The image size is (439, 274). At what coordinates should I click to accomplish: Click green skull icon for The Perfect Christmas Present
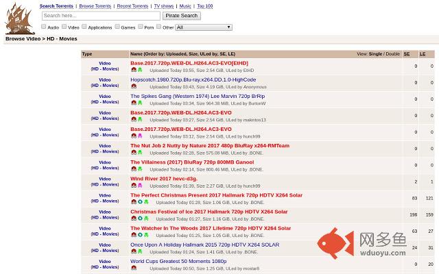point(146,202)
